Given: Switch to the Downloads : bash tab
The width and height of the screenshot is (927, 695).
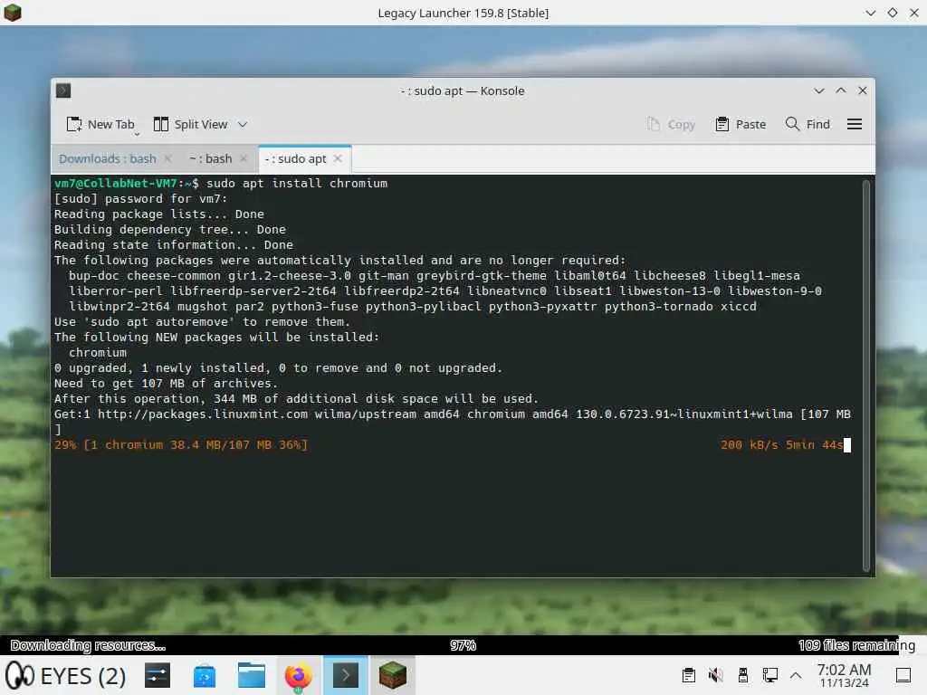Looking at the screenshot, I should click(x=108, y=158).
